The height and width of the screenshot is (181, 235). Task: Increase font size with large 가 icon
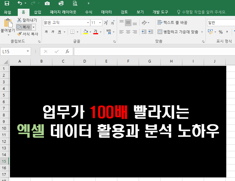point(106,23)
